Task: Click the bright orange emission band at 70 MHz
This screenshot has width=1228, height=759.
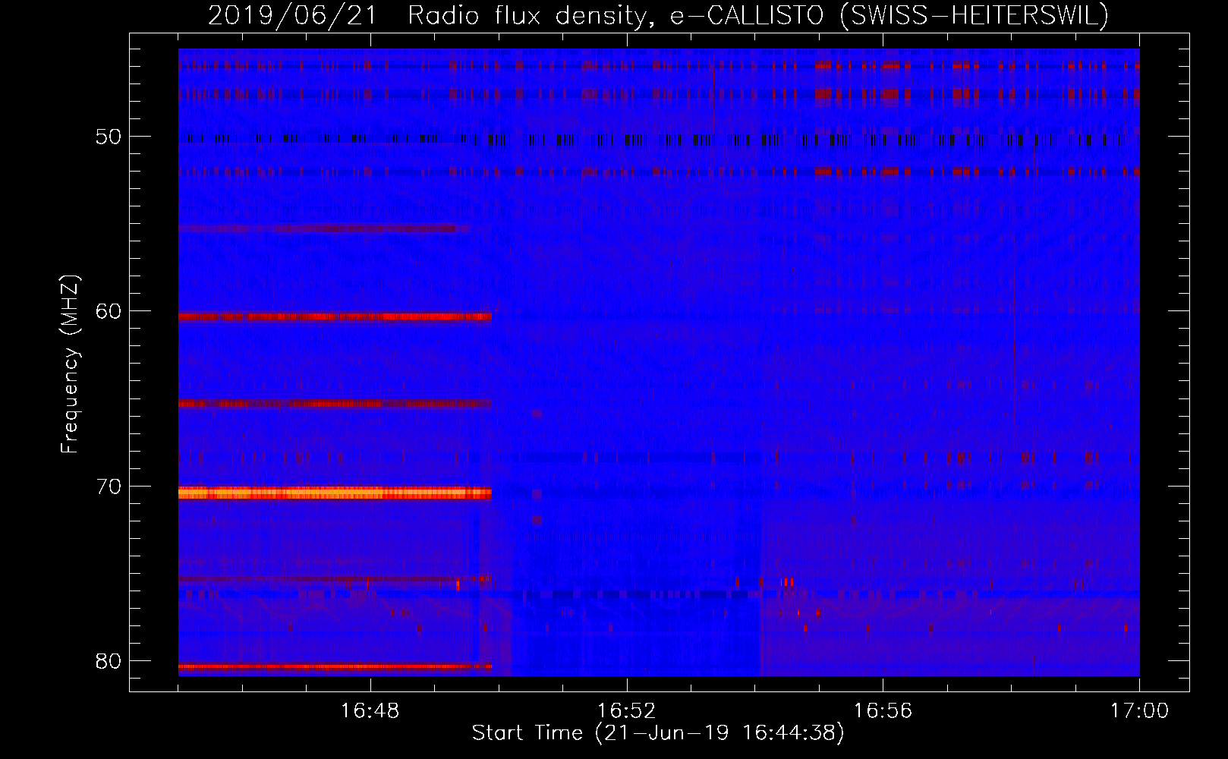Action: coord(335,493)
